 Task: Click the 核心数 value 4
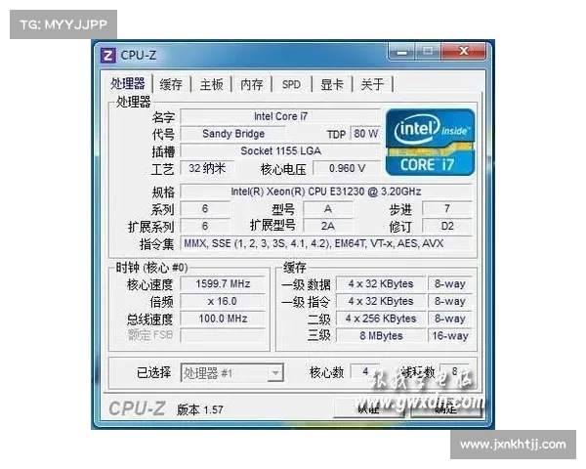tap(365, 371)
